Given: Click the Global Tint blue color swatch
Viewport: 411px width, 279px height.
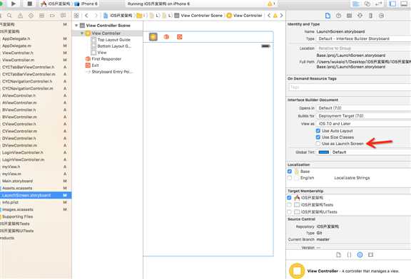Looking at the screenshot, I should (x=323, y=152).
